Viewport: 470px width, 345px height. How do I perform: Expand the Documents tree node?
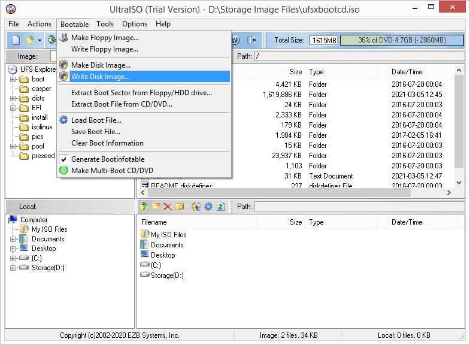click(x=13, y=239)
